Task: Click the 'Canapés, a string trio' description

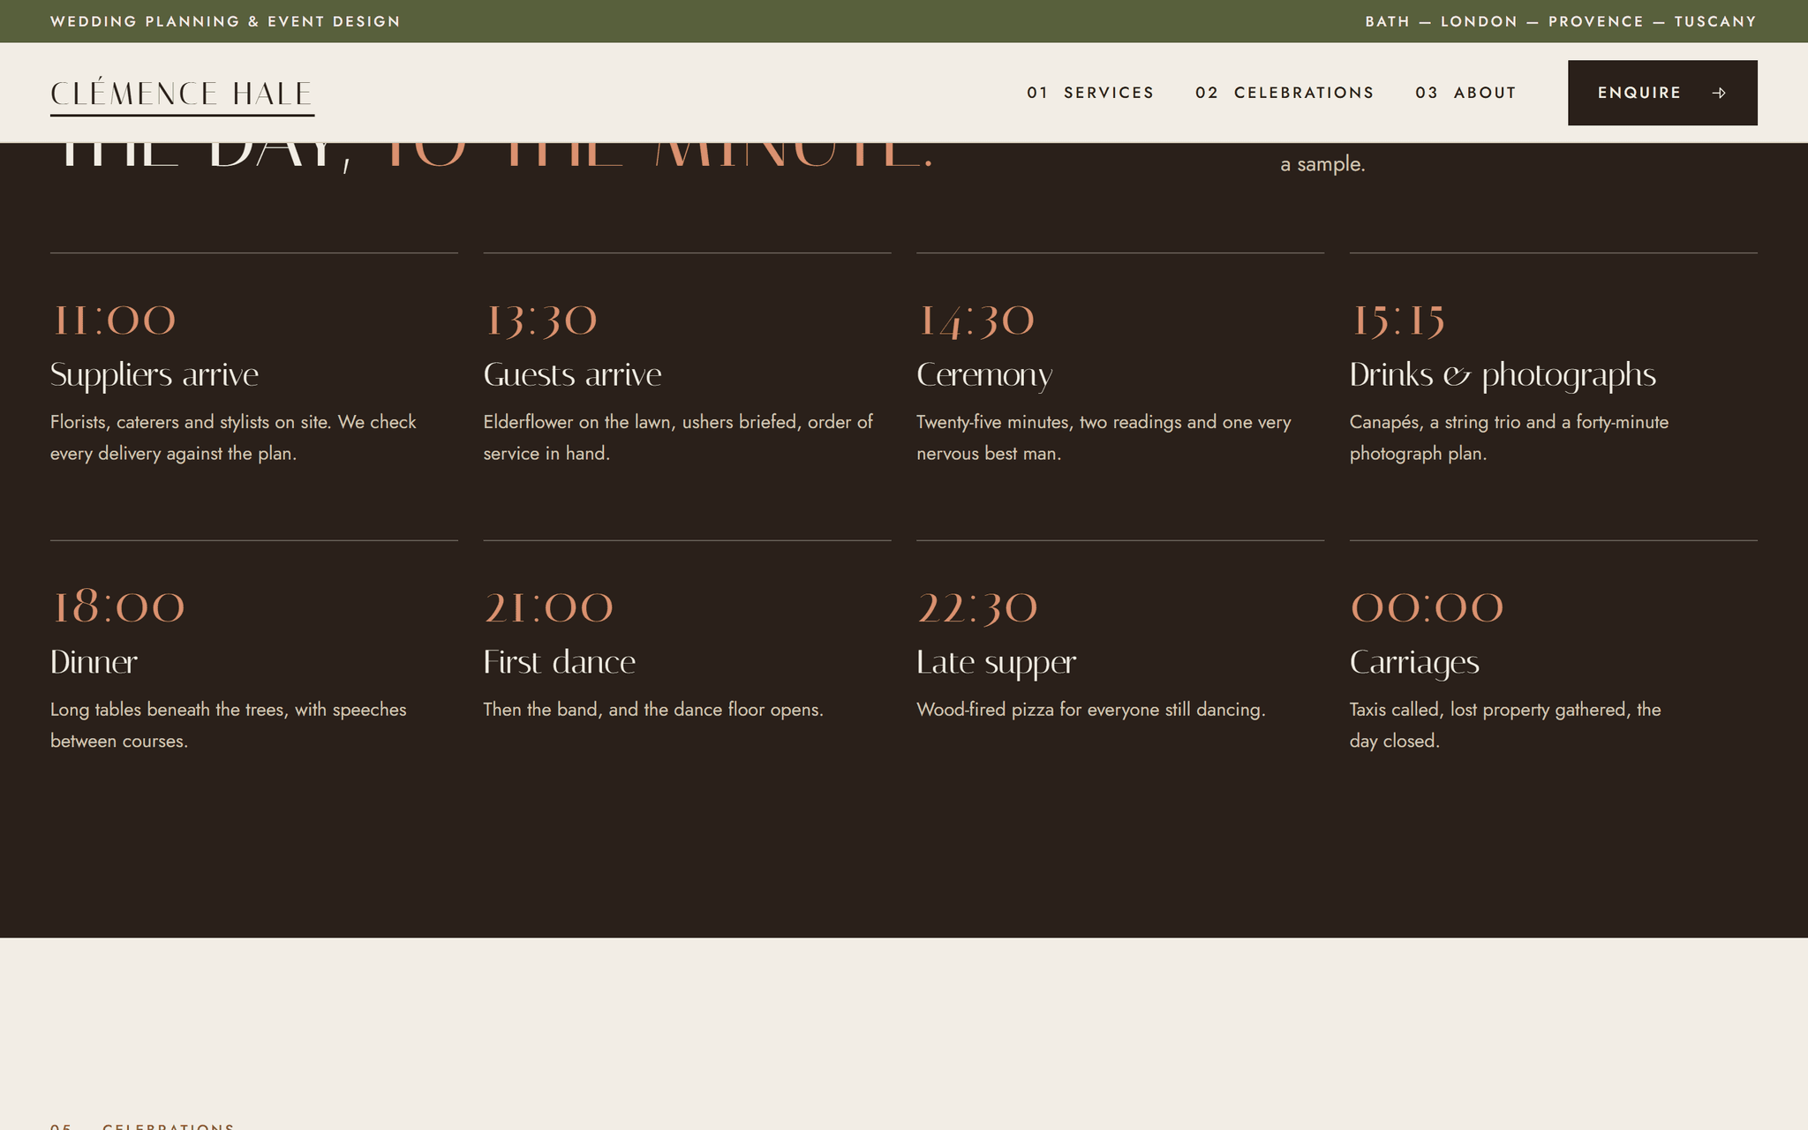Action: [1509, 438]
